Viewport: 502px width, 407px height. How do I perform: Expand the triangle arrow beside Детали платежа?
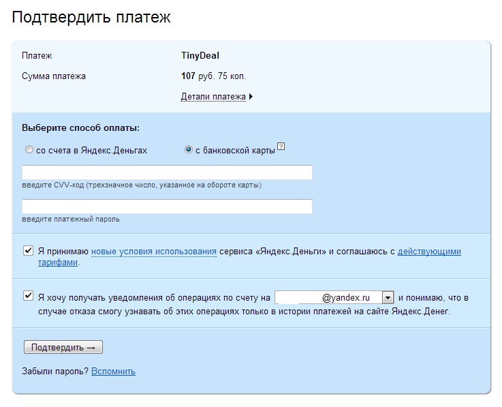(251, 97)
